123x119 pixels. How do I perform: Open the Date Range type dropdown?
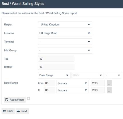point(54,75)
